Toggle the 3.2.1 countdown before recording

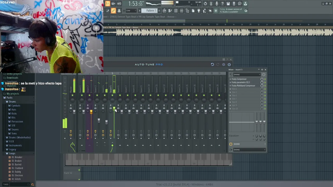pos(107,4)
